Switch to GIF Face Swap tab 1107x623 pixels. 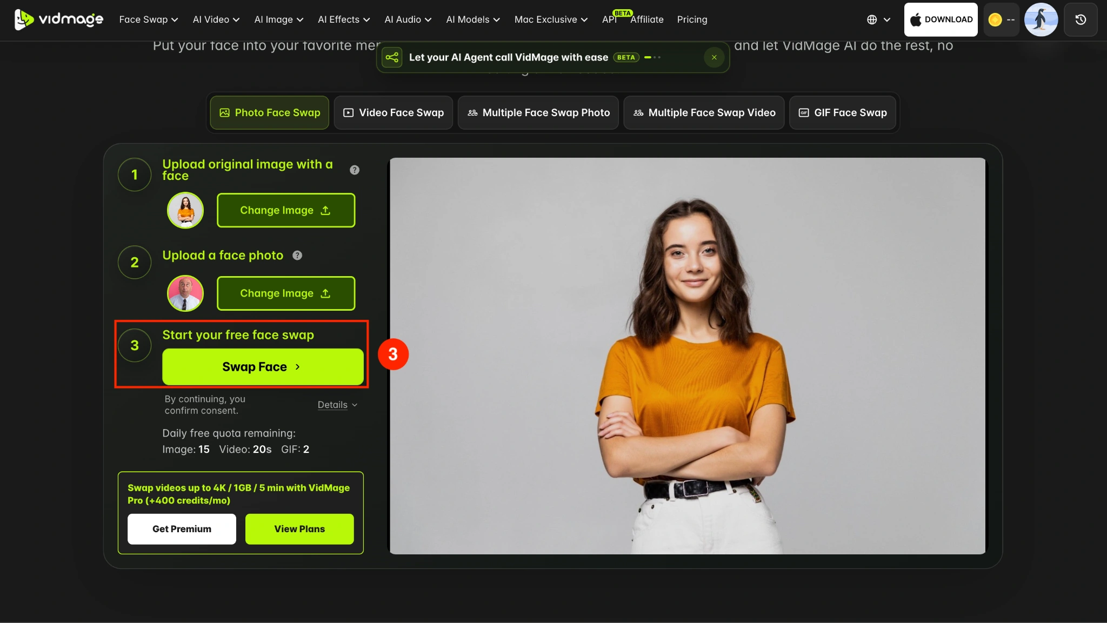tap(842, 112)
